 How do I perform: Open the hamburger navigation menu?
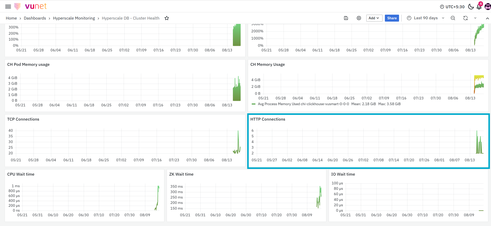click(x=8, y=6)
